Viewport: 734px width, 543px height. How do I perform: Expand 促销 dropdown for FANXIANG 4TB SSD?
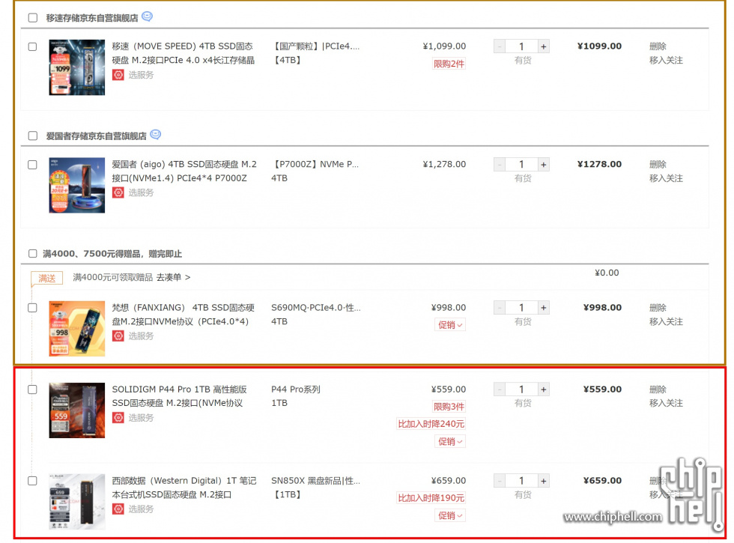click(x=450, y=325)
